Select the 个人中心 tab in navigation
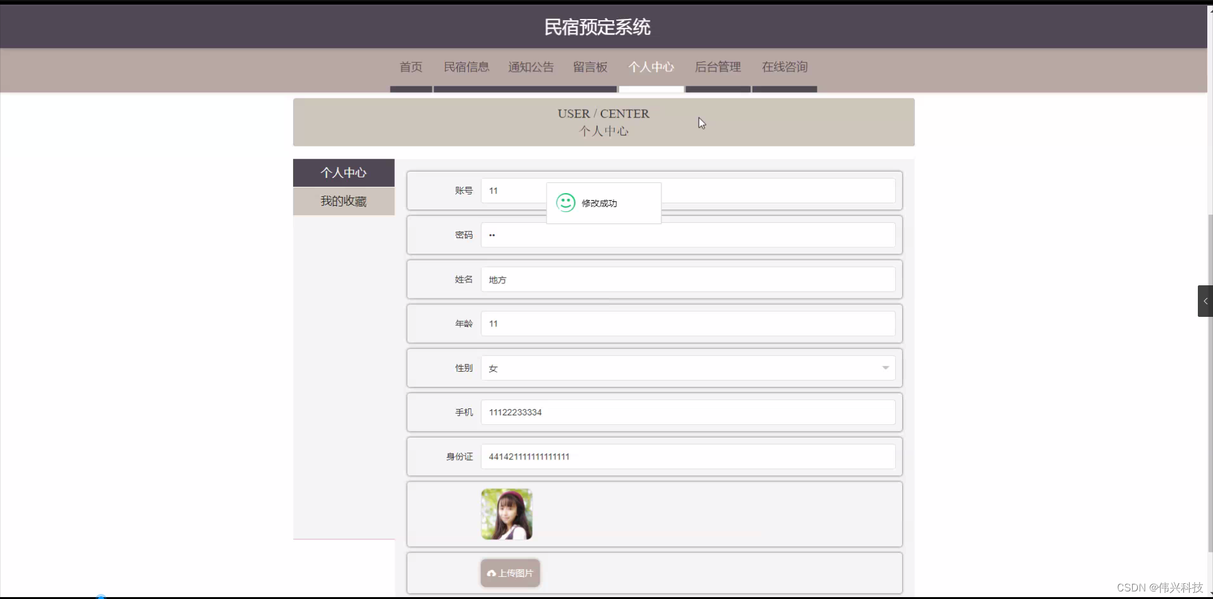Viewport: 1213px width, 599px height. tap(651, 67)
